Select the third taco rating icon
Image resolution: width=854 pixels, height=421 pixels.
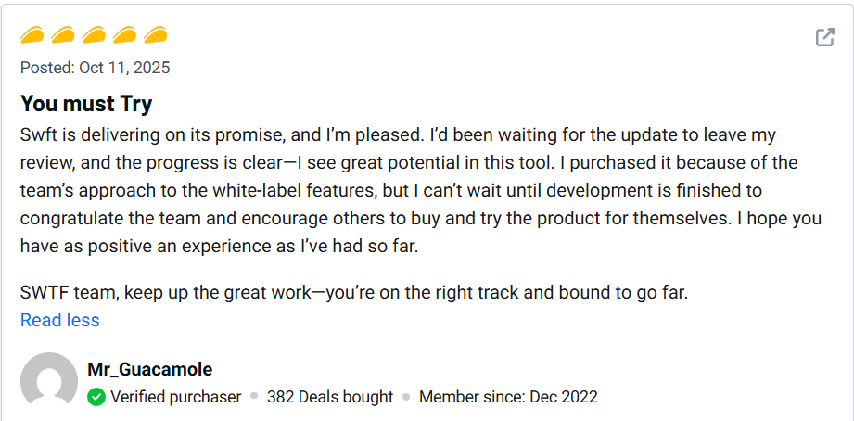point(94,35)
